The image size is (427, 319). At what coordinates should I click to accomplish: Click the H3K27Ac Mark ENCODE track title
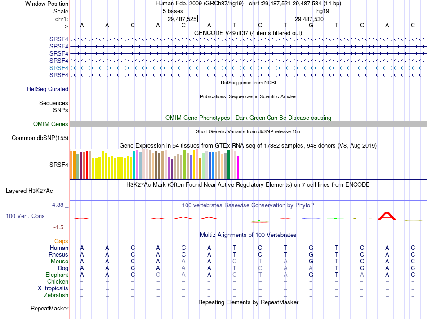tap(248, 185)
